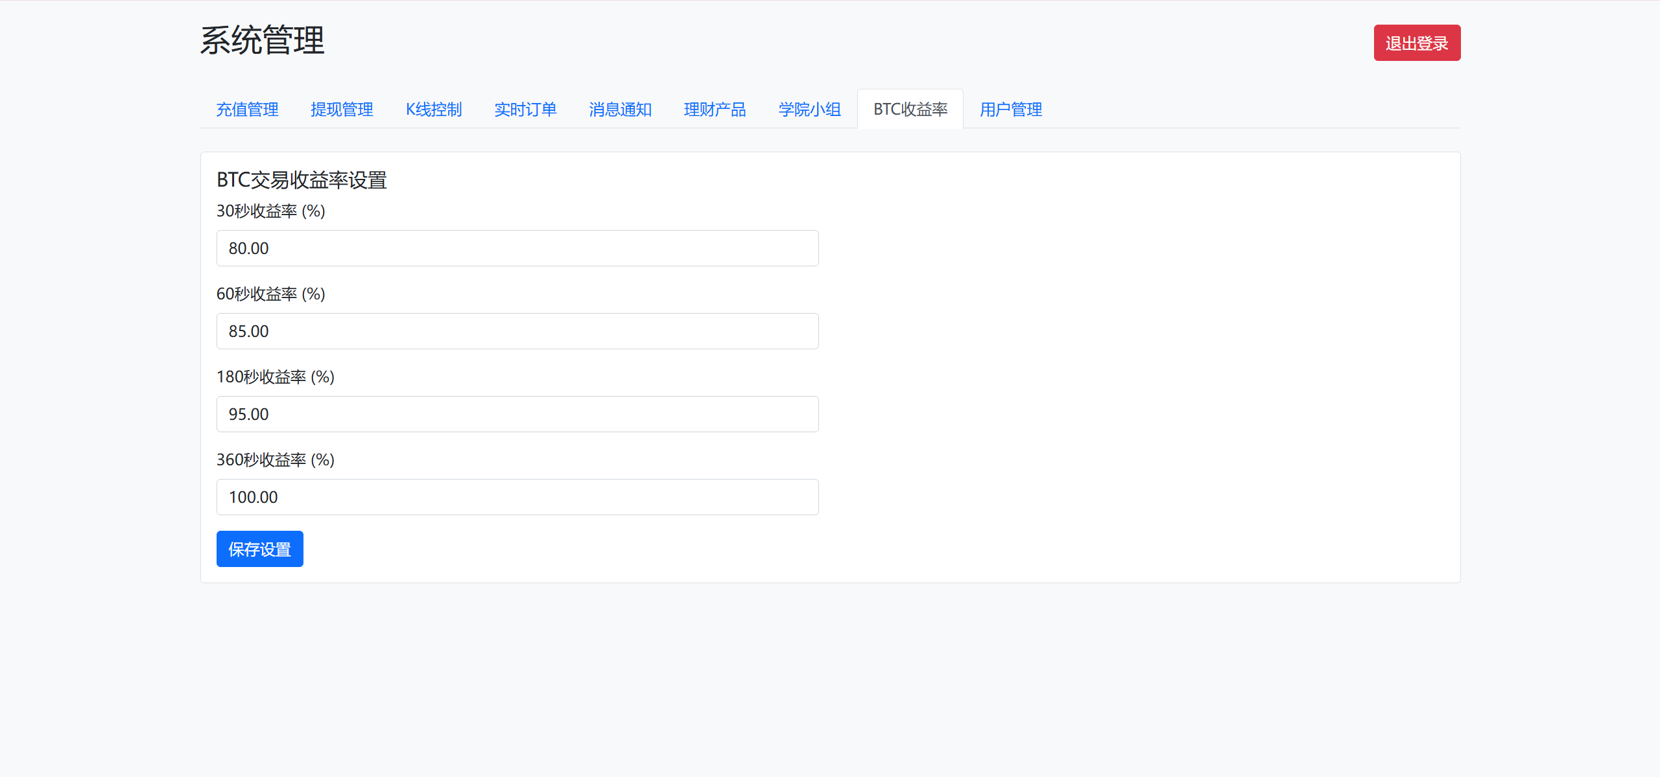
Task: Select the 360秒收益率 value field
Action: (x=517, y=497)
